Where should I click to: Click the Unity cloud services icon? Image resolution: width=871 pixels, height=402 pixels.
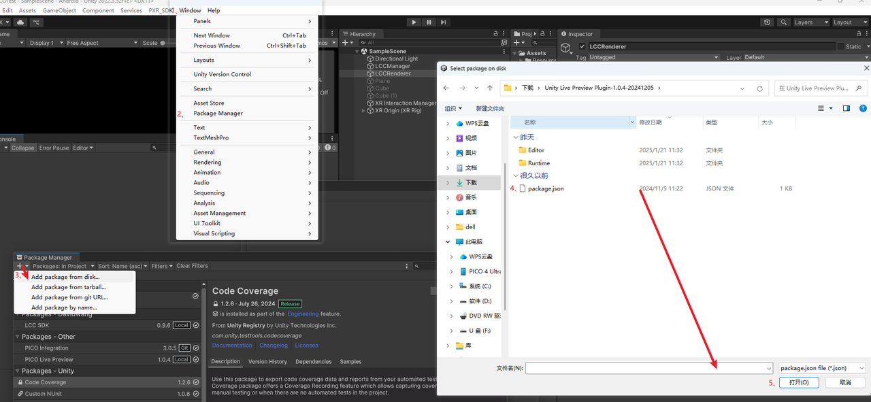(20, 22)
